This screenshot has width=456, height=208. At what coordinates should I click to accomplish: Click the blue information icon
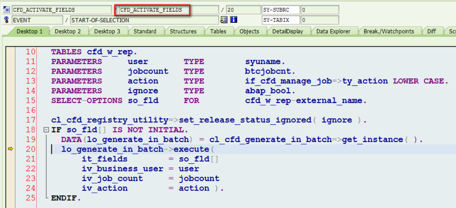click(x=234, y=20)
